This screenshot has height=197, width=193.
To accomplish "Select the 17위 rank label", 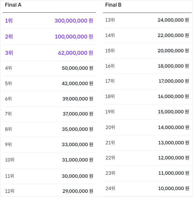I will 110,81.
